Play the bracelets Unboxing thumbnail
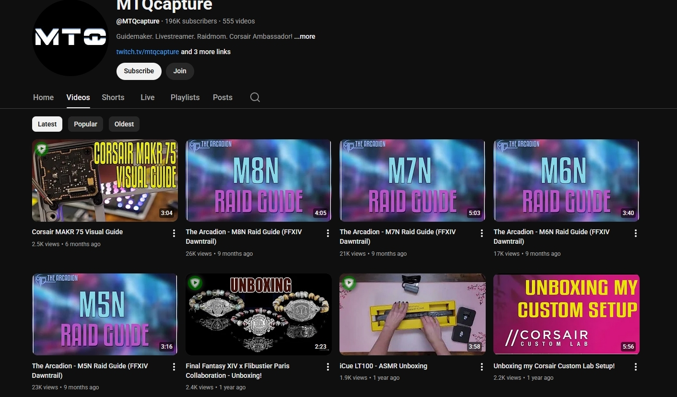Viewport: 677px width, 397px height. coord(259,315)
